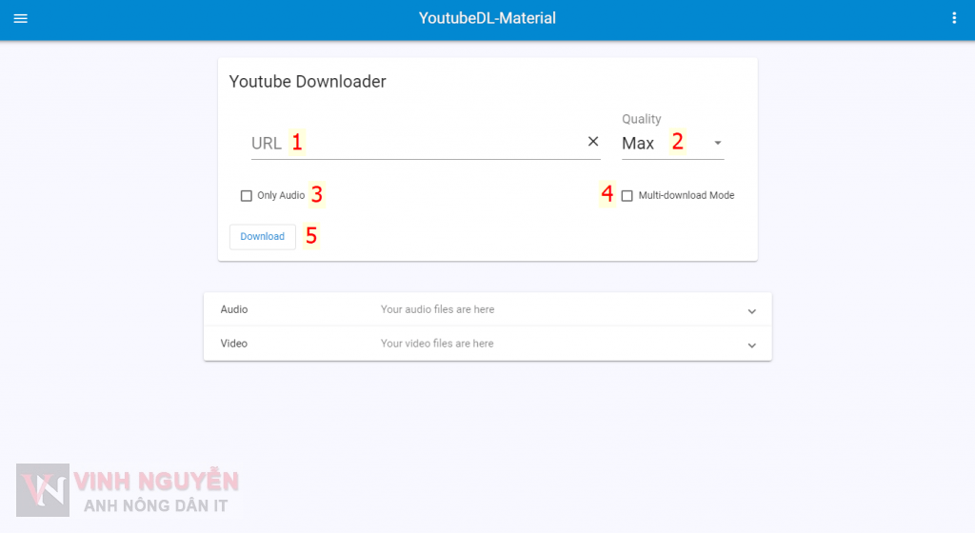Screen dimensions: 975x533
Task: Click the YoutubeDL-Material header title
Action: [487, 19]
